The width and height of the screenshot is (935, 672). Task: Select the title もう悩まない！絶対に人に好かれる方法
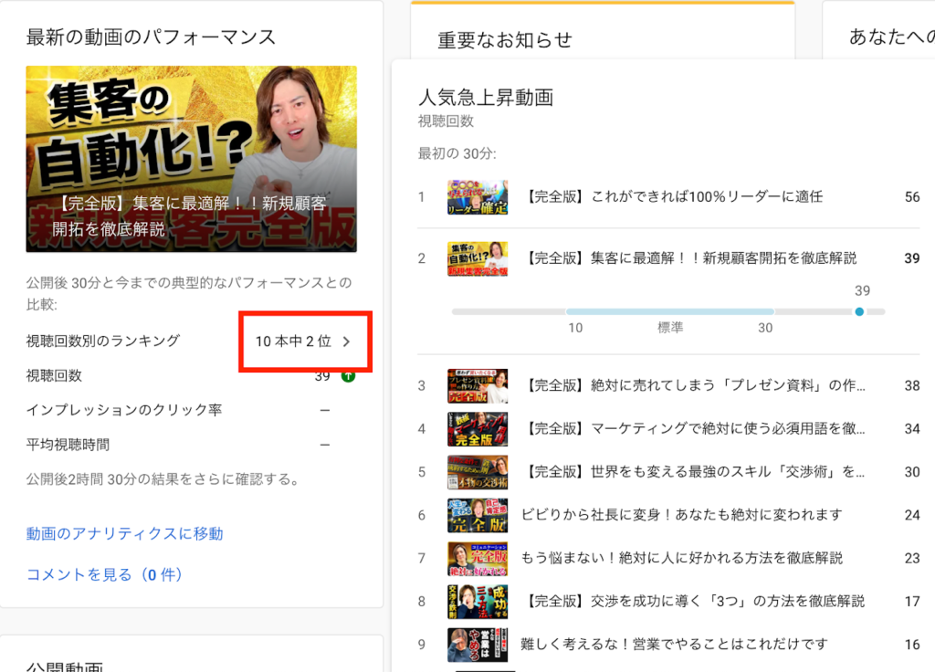pyautogui.click(x=681, y=558)
